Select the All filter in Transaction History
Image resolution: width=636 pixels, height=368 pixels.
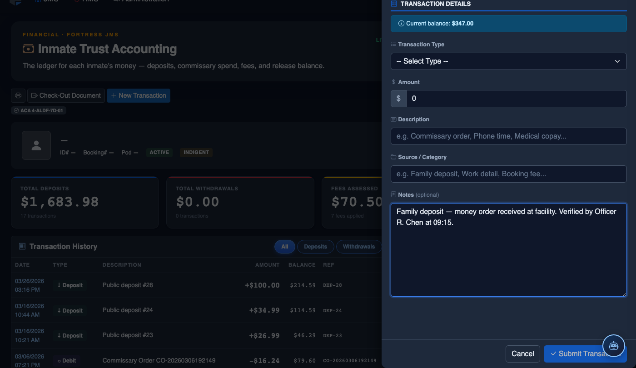point(285,247)
